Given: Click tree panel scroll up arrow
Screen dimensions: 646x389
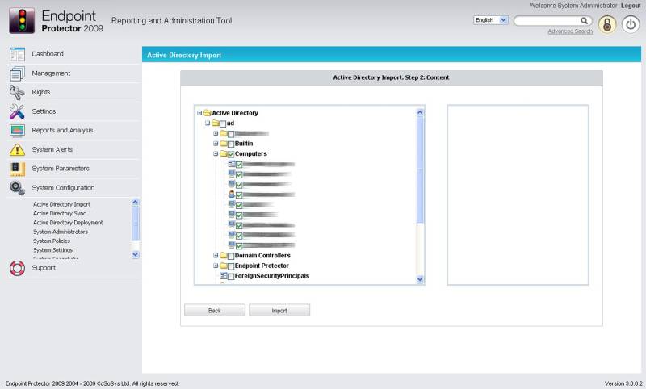Looking at the screenshot, I should [x=420, y=112].
